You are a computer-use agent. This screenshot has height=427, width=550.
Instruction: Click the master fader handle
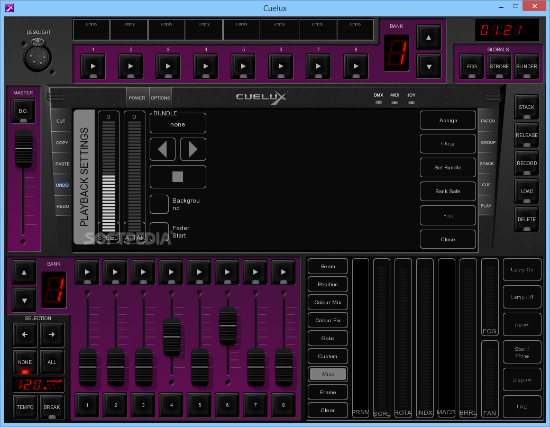coord(23,149)
